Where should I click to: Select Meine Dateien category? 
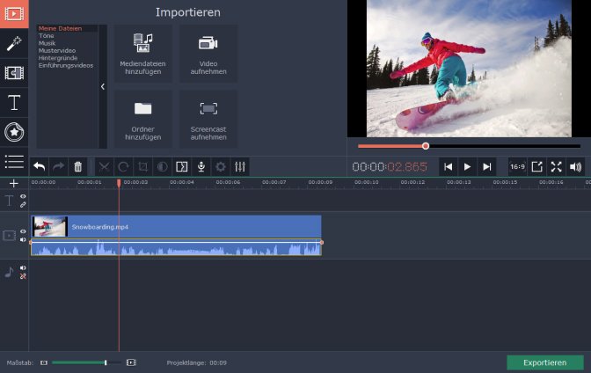(x=60, y=28)
